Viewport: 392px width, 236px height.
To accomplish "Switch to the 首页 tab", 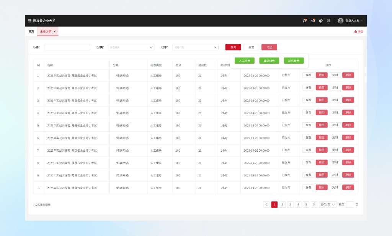I will click(x=31, y=31).
